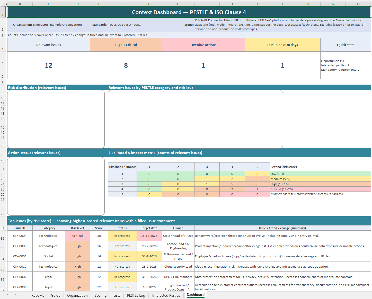Click the CTX-0005 Issue ID cell
The image size is (372, 299).
[x=20, y=246]
